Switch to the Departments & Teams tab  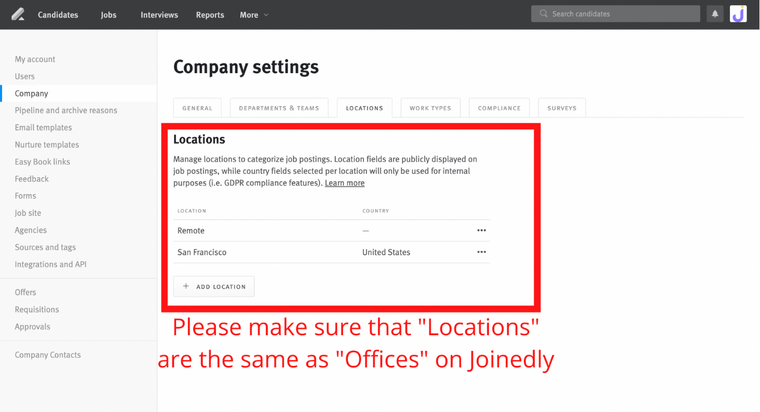(279, 108)
